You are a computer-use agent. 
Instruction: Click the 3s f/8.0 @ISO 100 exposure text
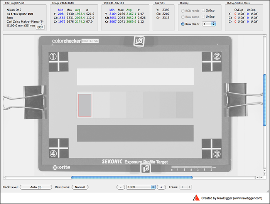(20, 14)
